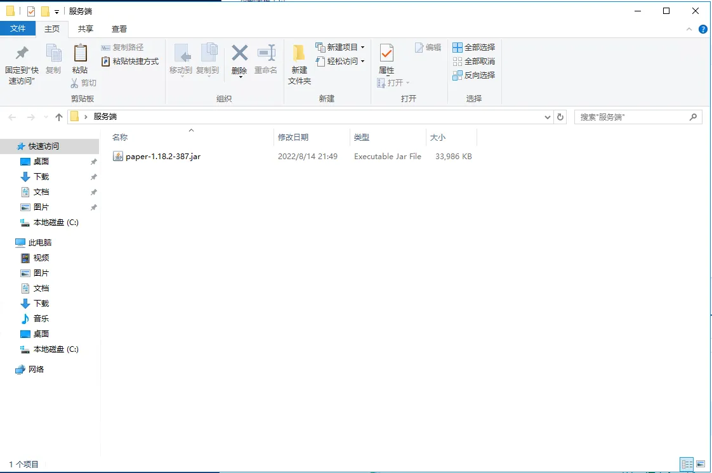The height and width of the screenshot is (473, 712).
Task: Switch to the 查看 ribbon tab
Action: coord(119,29)
